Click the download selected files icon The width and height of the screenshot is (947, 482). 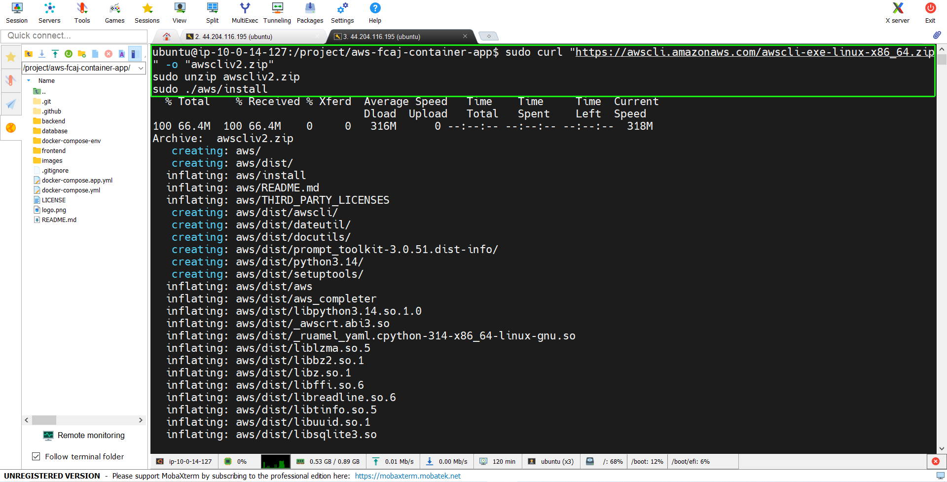click(x=42, y=54)
